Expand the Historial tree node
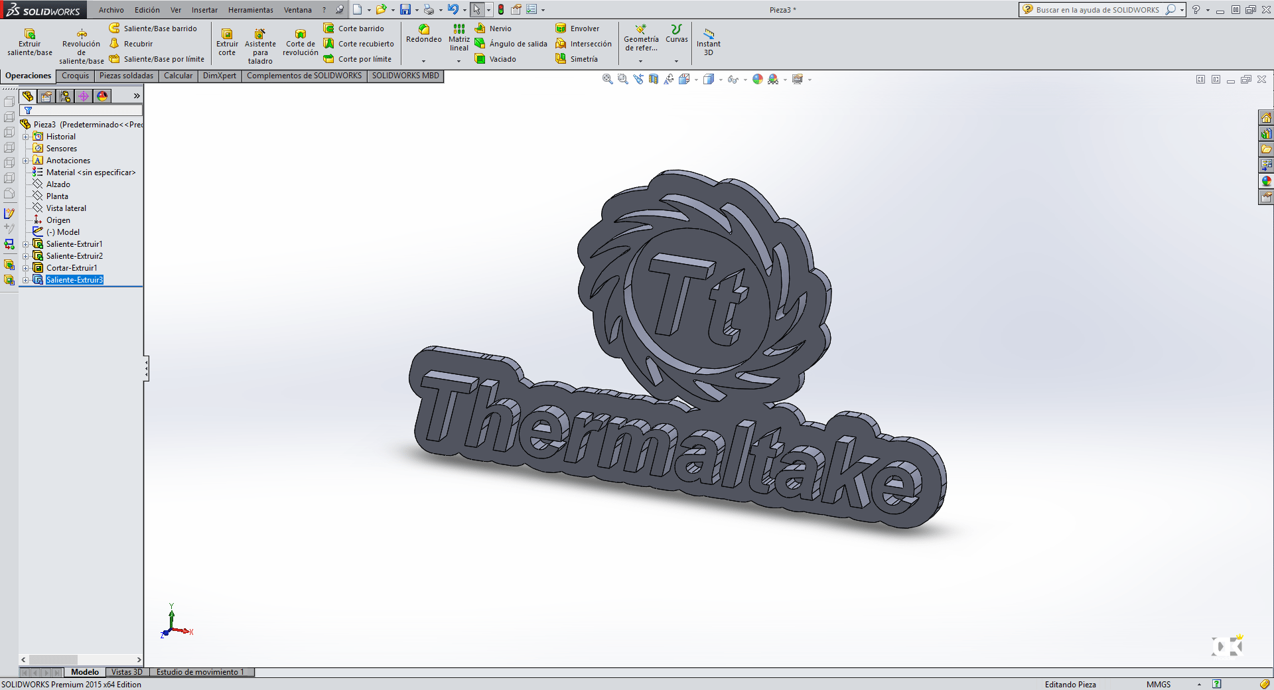The height and width of the screenshot is (690, 1274). (26, 137)
